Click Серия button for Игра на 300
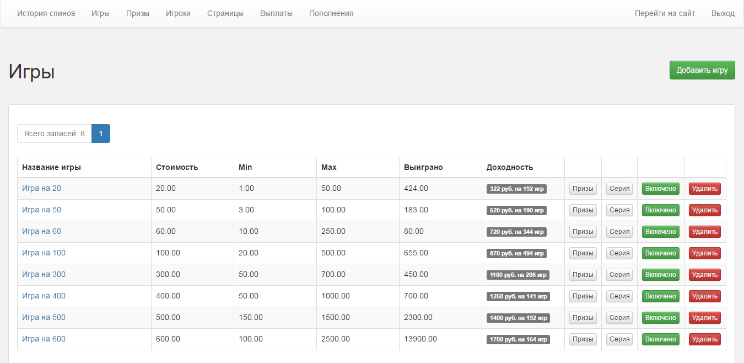 point(619,275)
